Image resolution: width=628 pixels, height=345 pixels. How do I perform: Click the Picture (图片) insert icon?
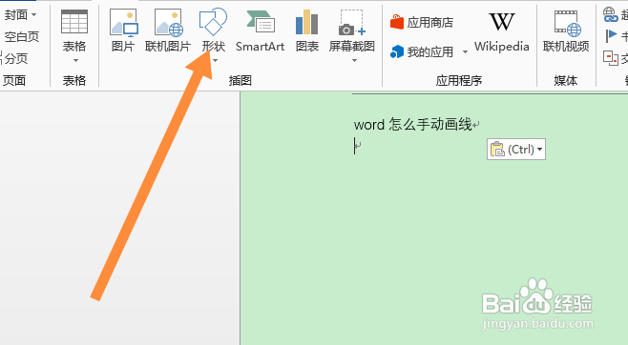(123, 23)
